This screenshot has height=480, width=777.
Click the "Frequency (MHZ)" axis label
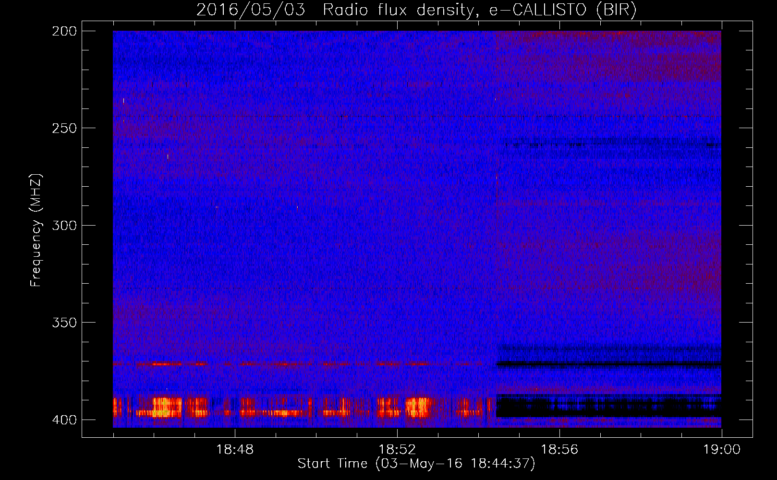click(36, 230)
